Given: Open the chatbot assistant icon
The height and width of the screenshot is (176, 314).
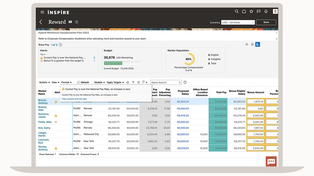Looking at the screenshot, I should tap(271, 162).
